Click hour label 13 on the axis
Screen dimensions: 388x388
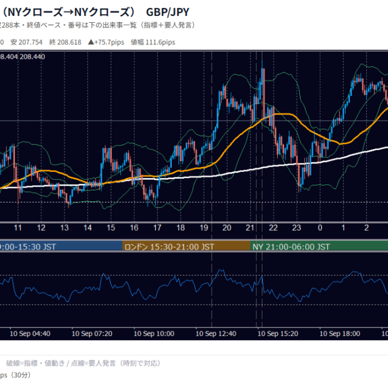pos(64,228)
